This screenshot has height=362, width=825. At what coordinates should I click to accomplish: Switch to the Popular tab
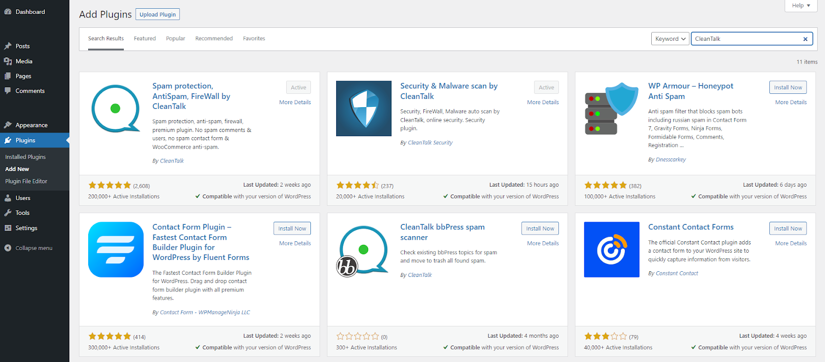(x=175, y=39)
